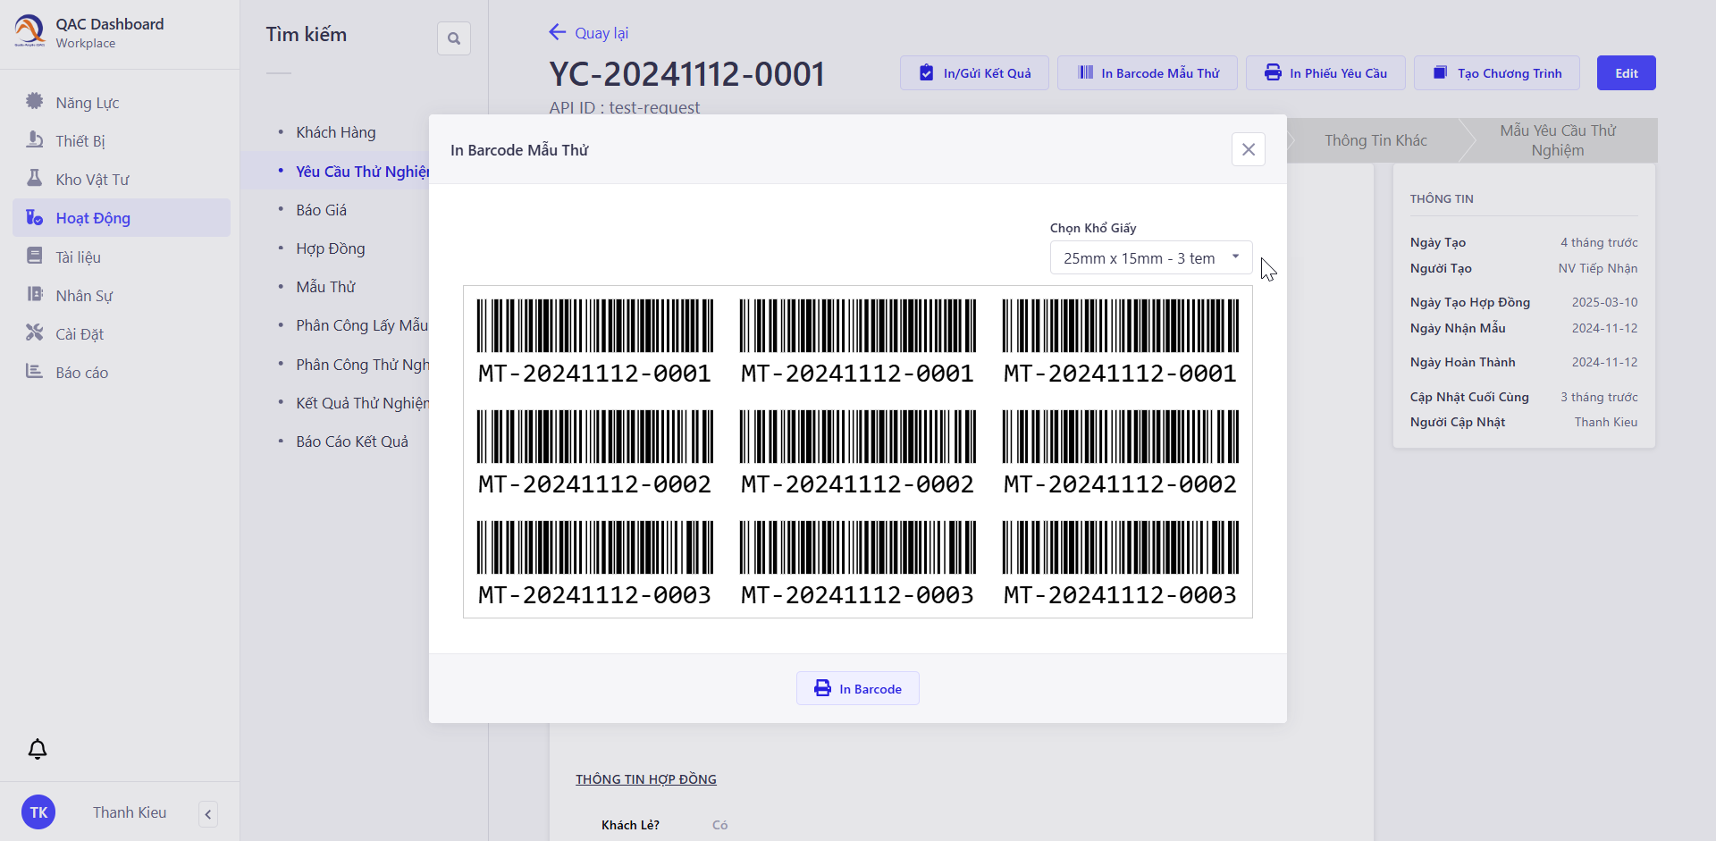Open Nhân Sự sidebar menu

(x=122, y=295)
